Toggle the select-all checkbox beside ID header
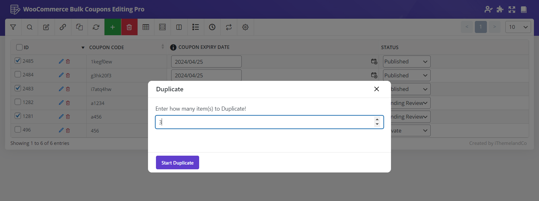Screen dimensions: 539x201 [x=19, y=47]
